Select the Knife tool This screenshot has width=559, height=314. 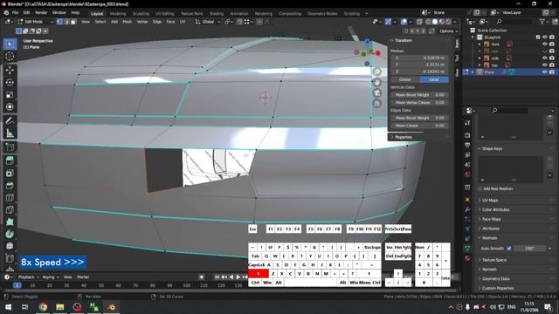coord(10,209)
